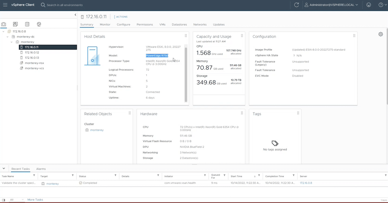
Task: Click the search magnifier icon
Action: point(43,5)
